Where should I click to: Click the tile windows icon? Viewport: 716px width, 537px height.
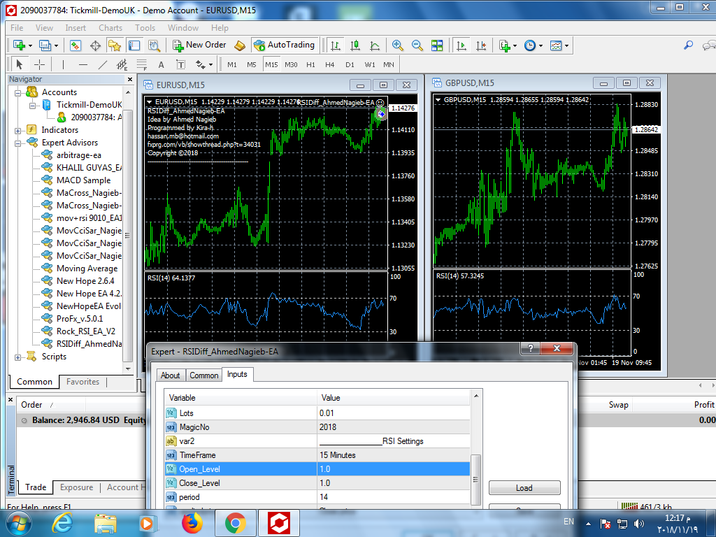pyautogui.click(x=437, y=45)
